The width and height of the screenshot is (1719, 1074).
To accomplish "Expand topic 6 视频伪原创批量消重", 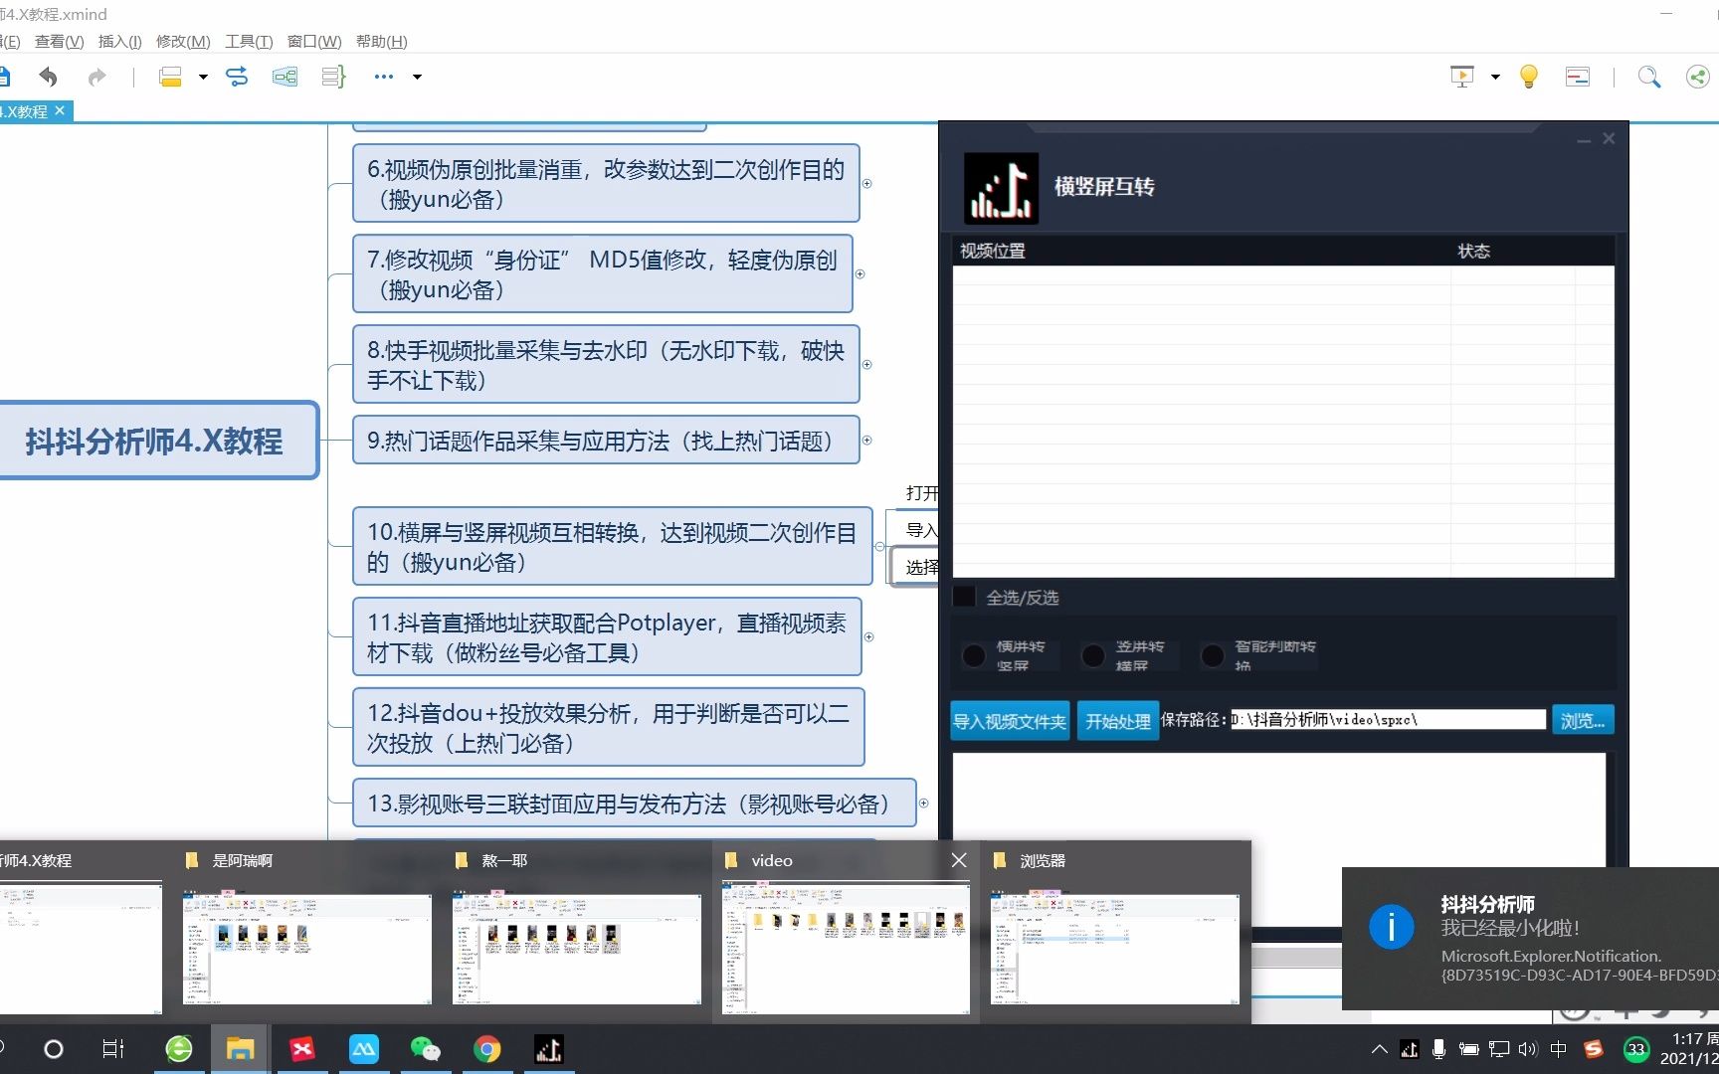I will tap(867, 184).
